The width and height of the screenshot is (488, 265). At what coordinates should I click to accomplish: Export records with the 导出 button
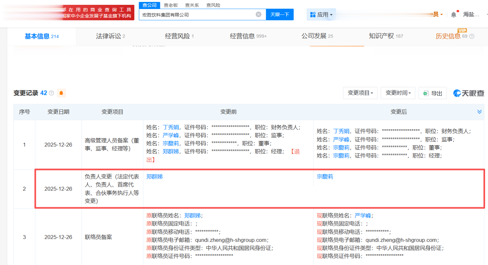(433, 93)
